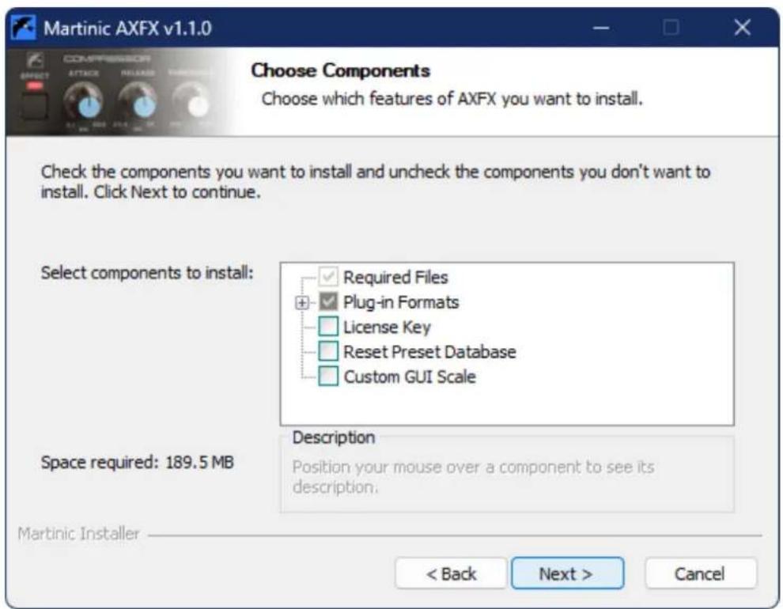Image resolution: width=783 pixels, height=609 pixels.
Task: Expand the Plug-in Formats tree node
Action: pos(301,302)
